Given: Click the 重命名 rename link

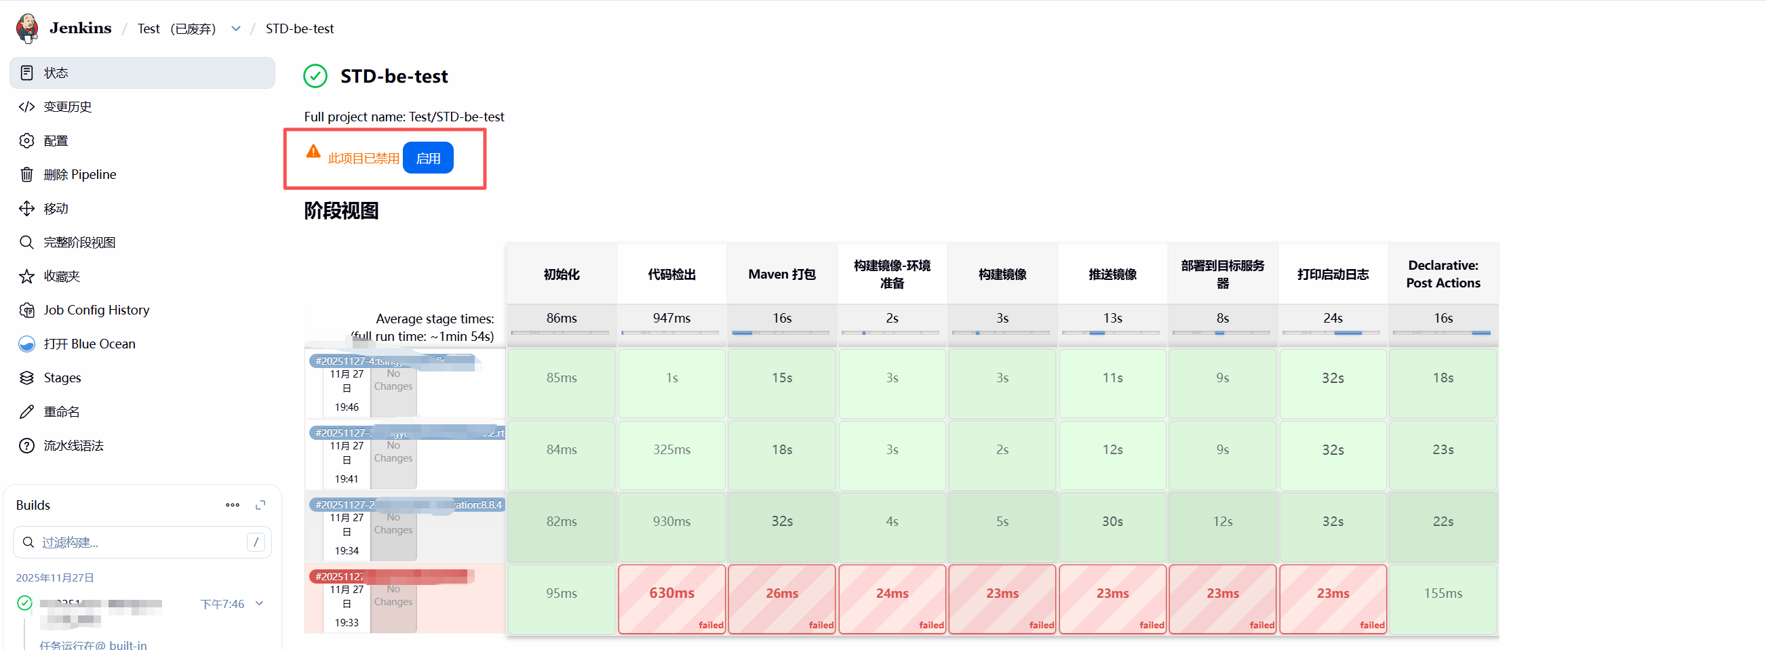Looking at the screenshot, I should coord(61,412).
